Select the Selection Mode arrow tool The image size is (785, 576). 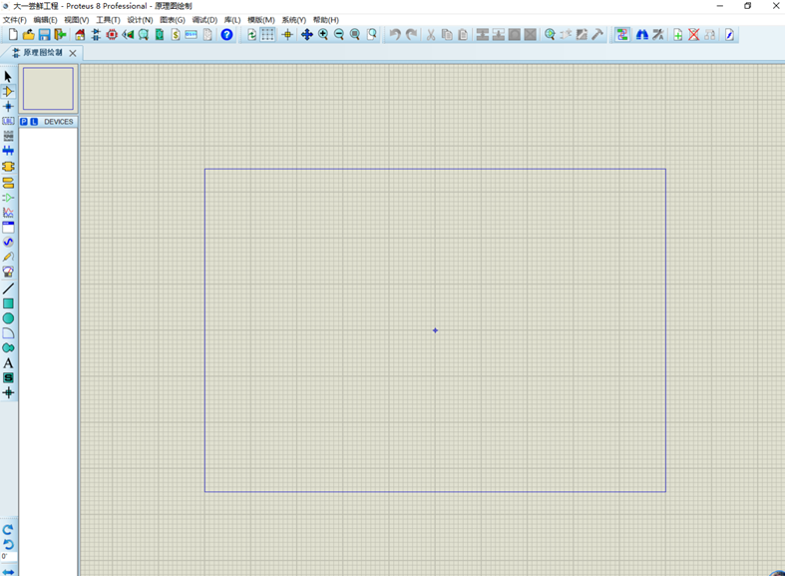(x=8, y=77)
